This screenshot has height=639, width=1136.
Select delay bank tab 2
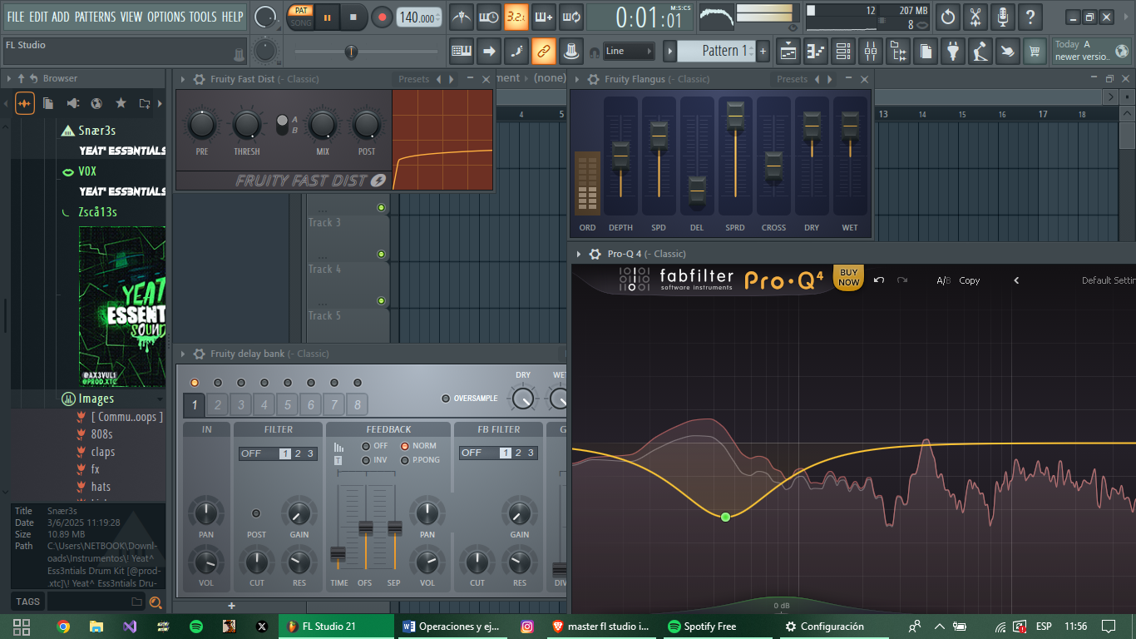coord(217,405)
